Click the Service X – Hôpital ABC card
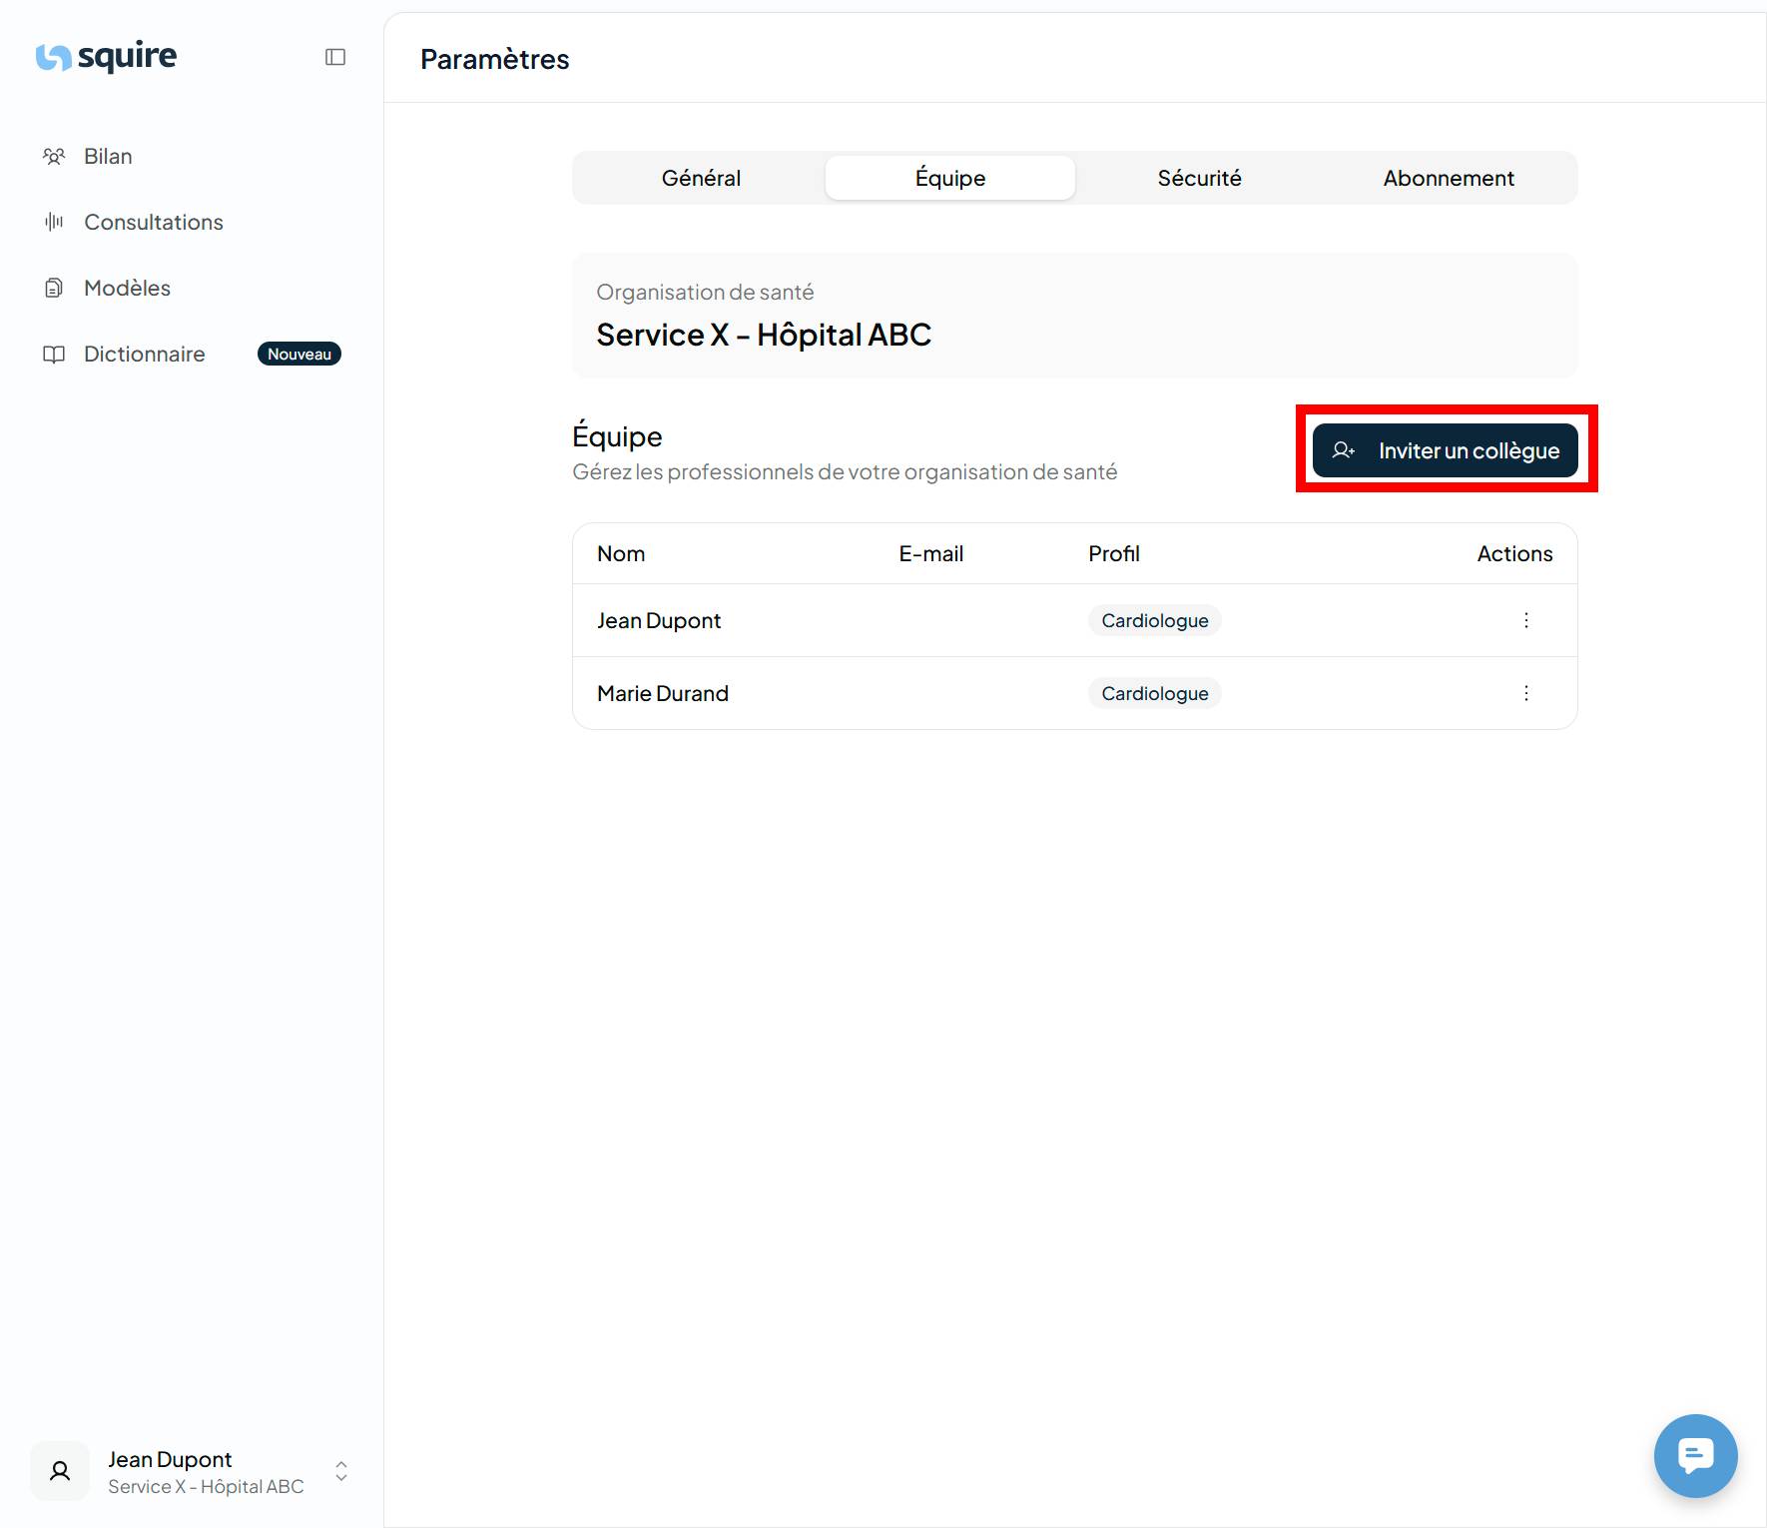The height and width of the screenshot is (1528, 1767). [x=1074, y=316]
